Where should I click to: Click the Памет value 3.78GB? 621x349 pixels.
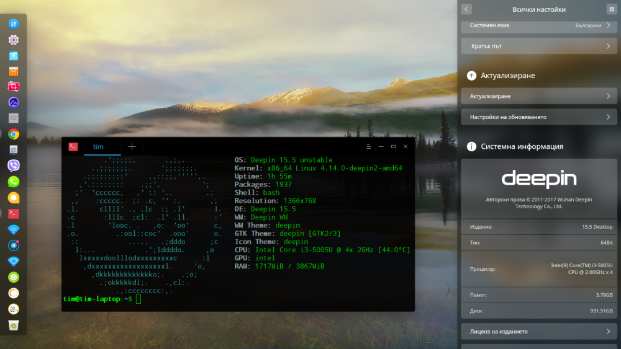(x=604, y=295)
